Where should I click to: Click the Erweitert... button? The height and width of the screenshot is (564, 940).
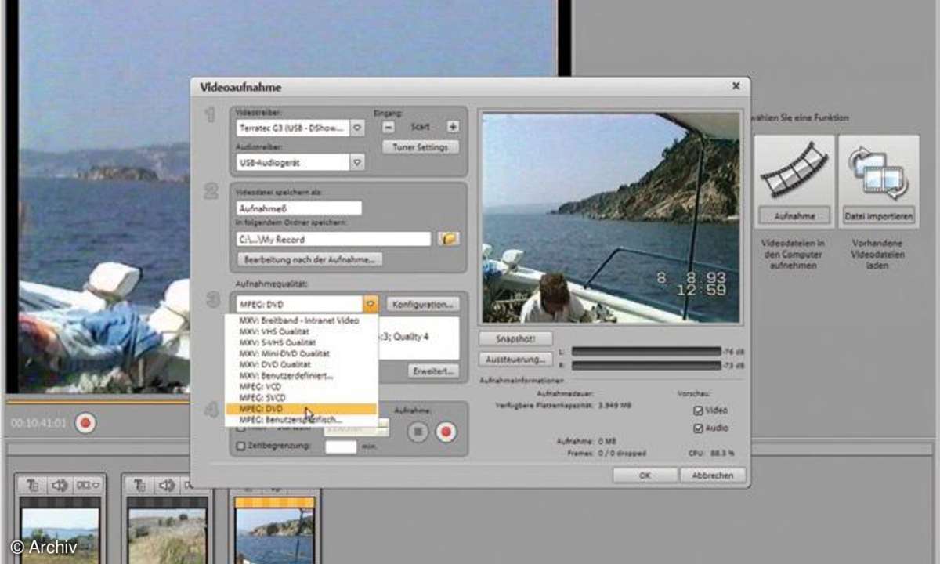click(433, 371)
